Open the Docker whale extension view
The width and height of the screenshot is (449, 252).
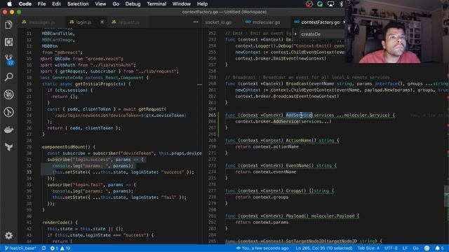pyautogui.click(x=8, y=129)
